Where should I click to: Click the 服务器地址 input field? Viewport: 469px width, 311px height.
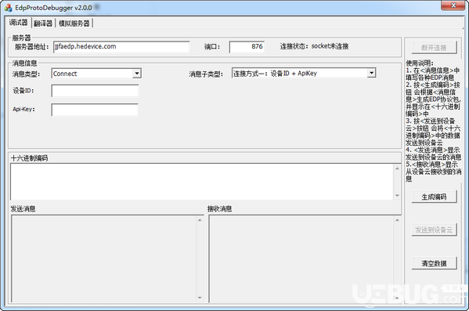click(x=121, y=47)
